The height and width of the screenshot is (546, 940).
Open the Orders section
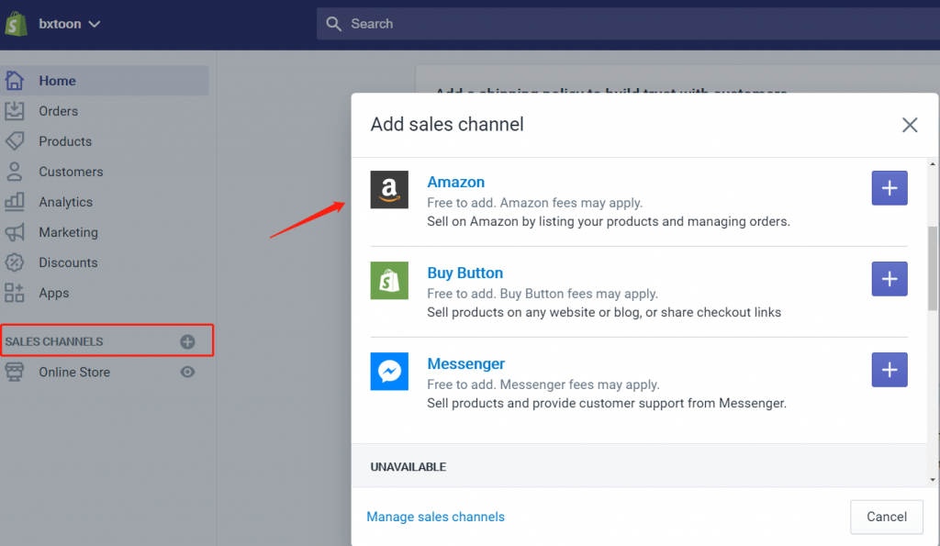58,111
